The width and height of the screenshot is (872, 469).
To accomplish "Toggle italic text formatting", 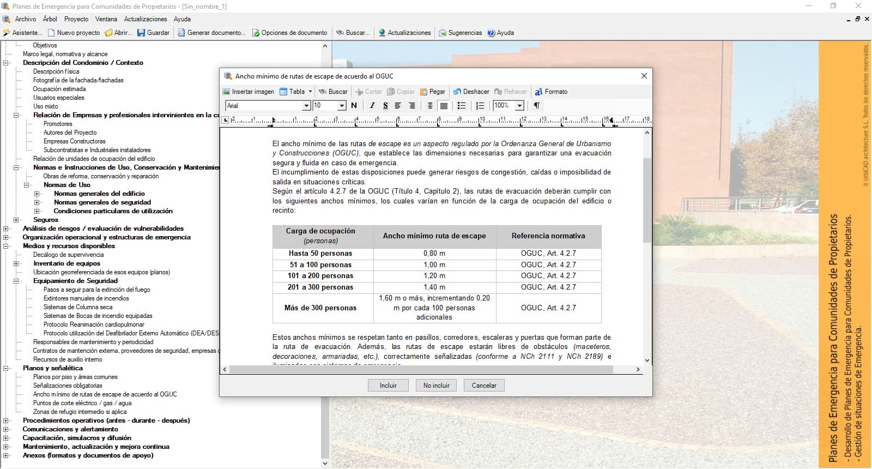I will click(372, 106).
